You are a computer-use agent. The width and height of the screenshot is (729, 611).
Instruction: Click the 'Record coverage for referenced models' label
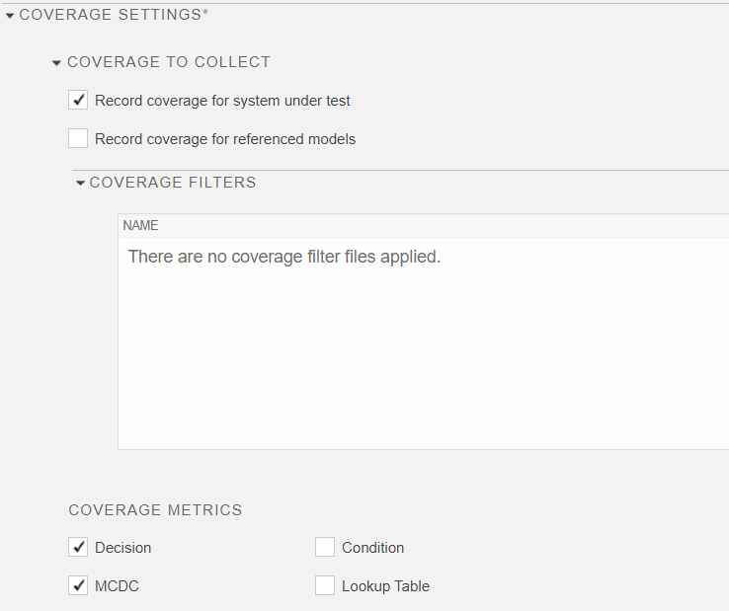pyautogui.click(x=225, y=139)
